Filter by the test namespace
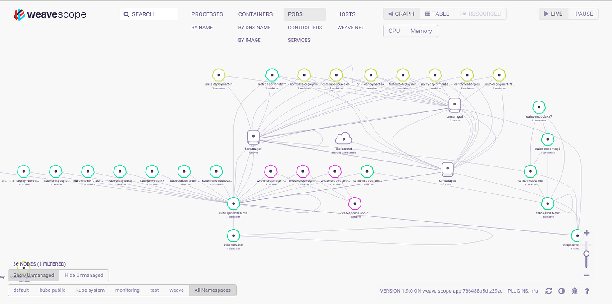 coord(155,290)
